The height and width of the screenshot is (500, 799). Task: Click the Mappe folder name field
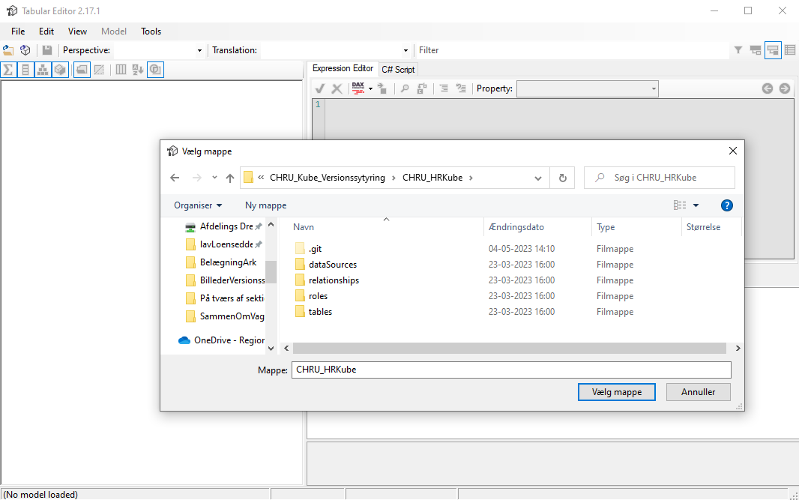click(x=511, y=370)
